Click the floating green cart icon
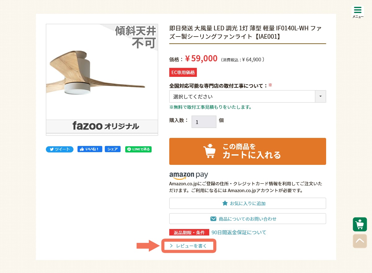 click(360, 224)
